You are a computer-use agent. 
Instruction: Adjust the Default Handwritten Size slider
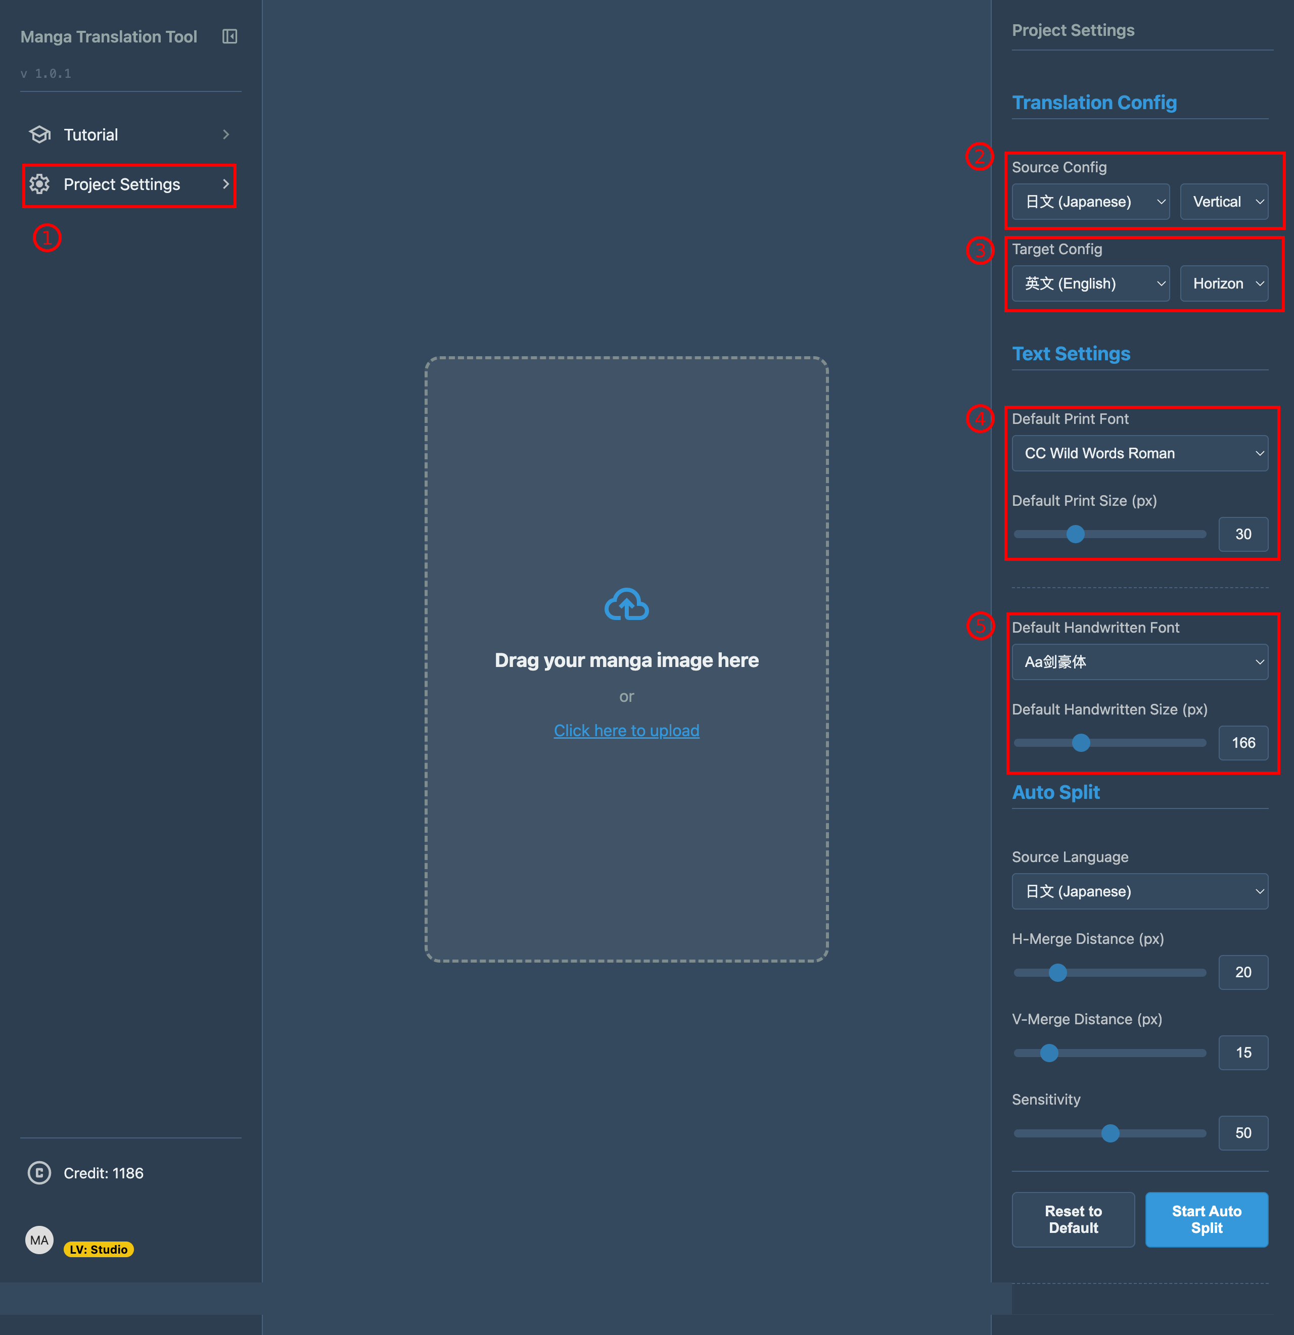click(x=1110, y=743)
